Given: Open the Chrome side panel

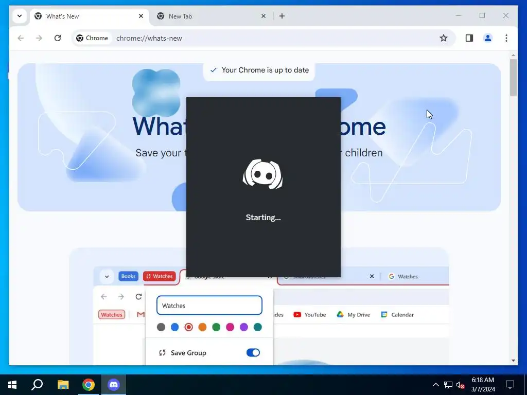Looking at the screenshot, I should pyautogui.click(x=469, y=38).
